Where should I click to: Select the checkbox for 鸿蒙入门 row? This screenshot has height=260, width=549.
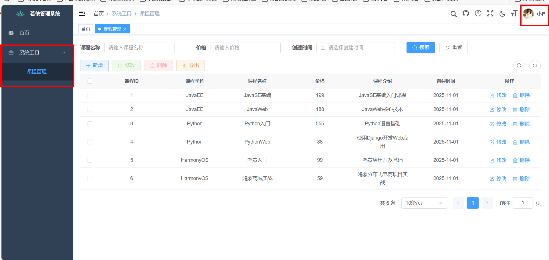pyautogui.click(x=90, y=160)
